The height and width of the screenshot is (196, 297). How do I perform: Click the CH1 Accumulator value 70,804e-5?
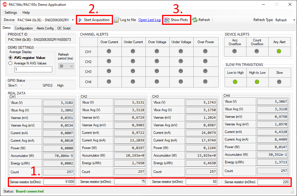[x=58, y=156]
